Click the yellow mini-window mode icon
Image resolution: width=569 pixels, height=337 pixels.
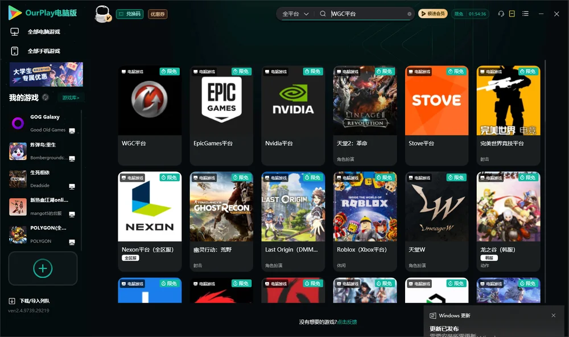coord(512,14)
